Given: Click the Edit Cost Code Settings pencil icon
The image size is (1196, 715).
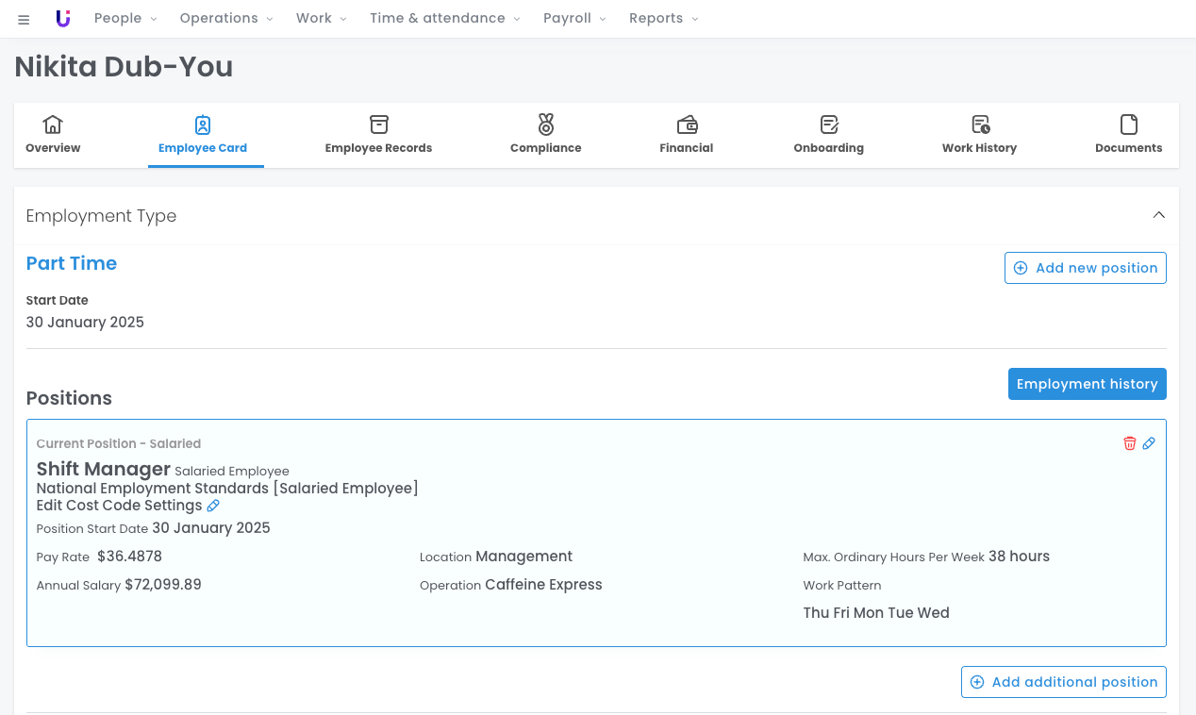Looking at the screenshot, I should pos(213,506).
